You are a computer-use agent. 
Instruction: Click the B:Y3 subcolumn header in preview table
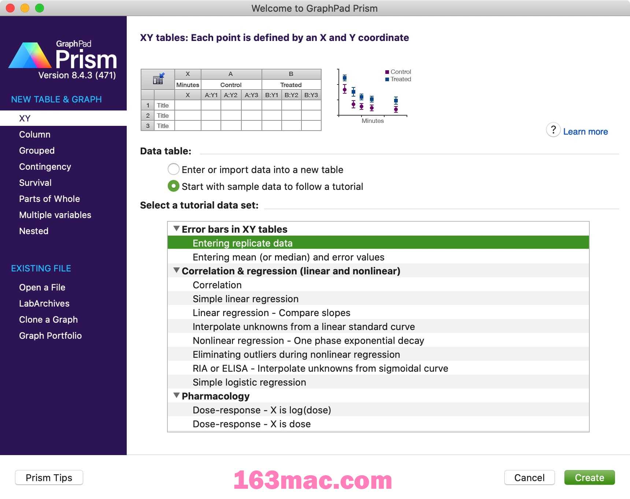(311, 95)
